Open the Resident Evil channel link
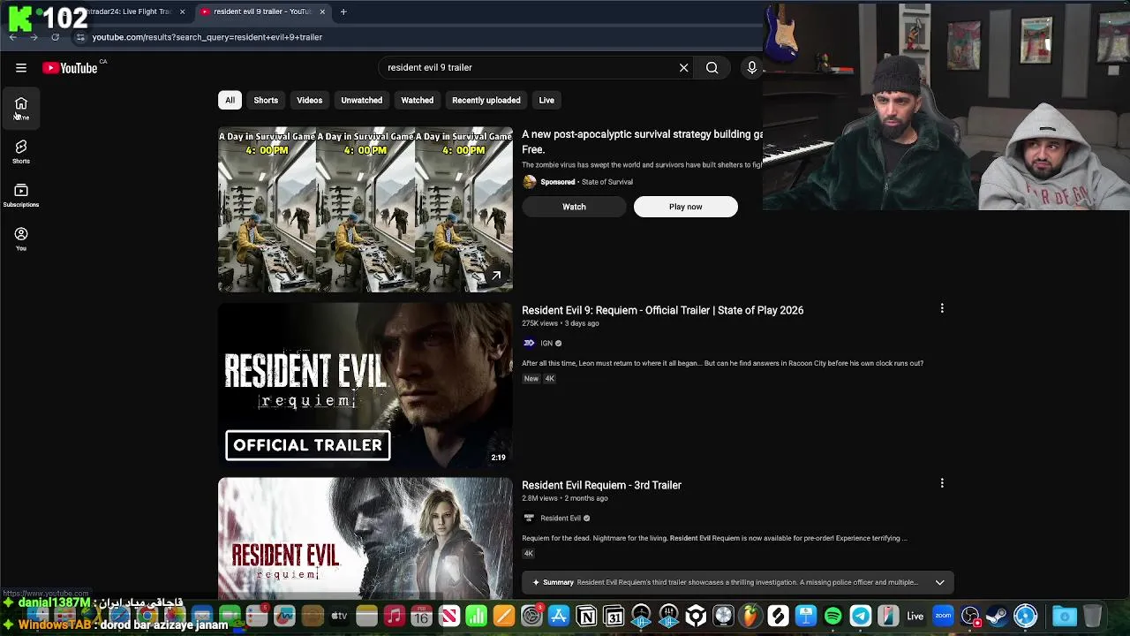 tap(561, 519)
